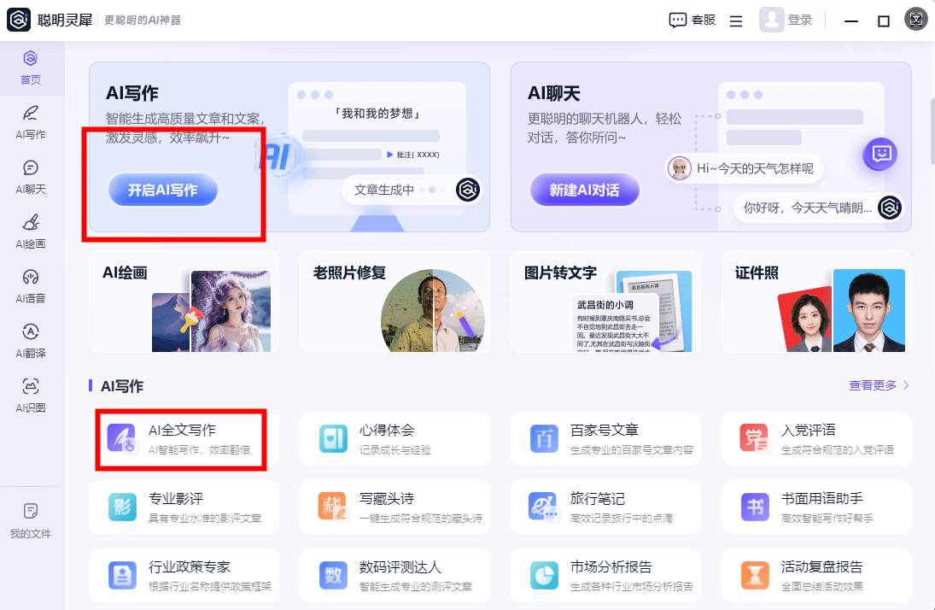Select the AI全文写作 template
The width and height of the screenshot is (935, 610).
pos(181,438)
